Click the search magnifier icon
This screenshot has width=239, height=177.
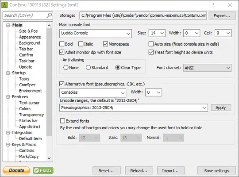[x=49, y=15]
